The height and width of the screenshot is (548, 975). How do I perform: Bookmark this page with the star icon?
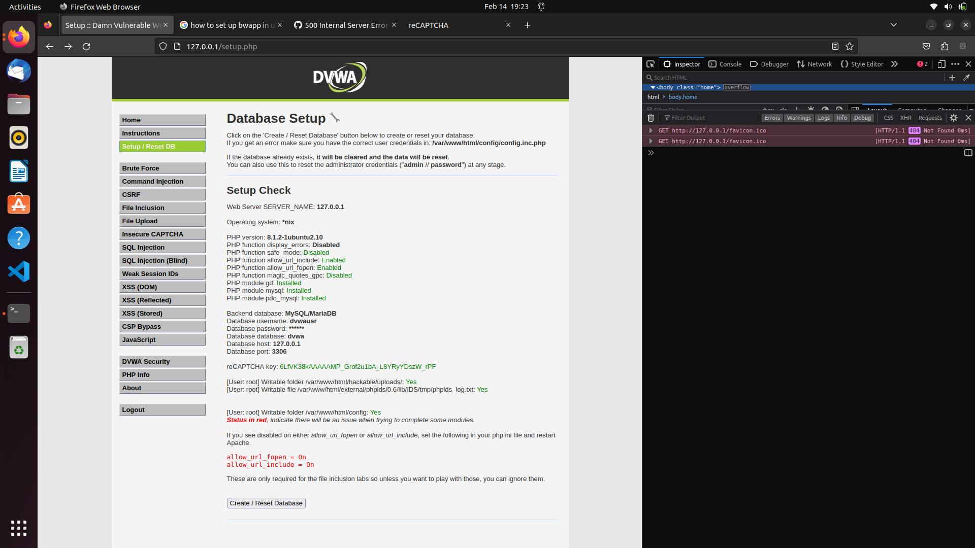point(850,46)
